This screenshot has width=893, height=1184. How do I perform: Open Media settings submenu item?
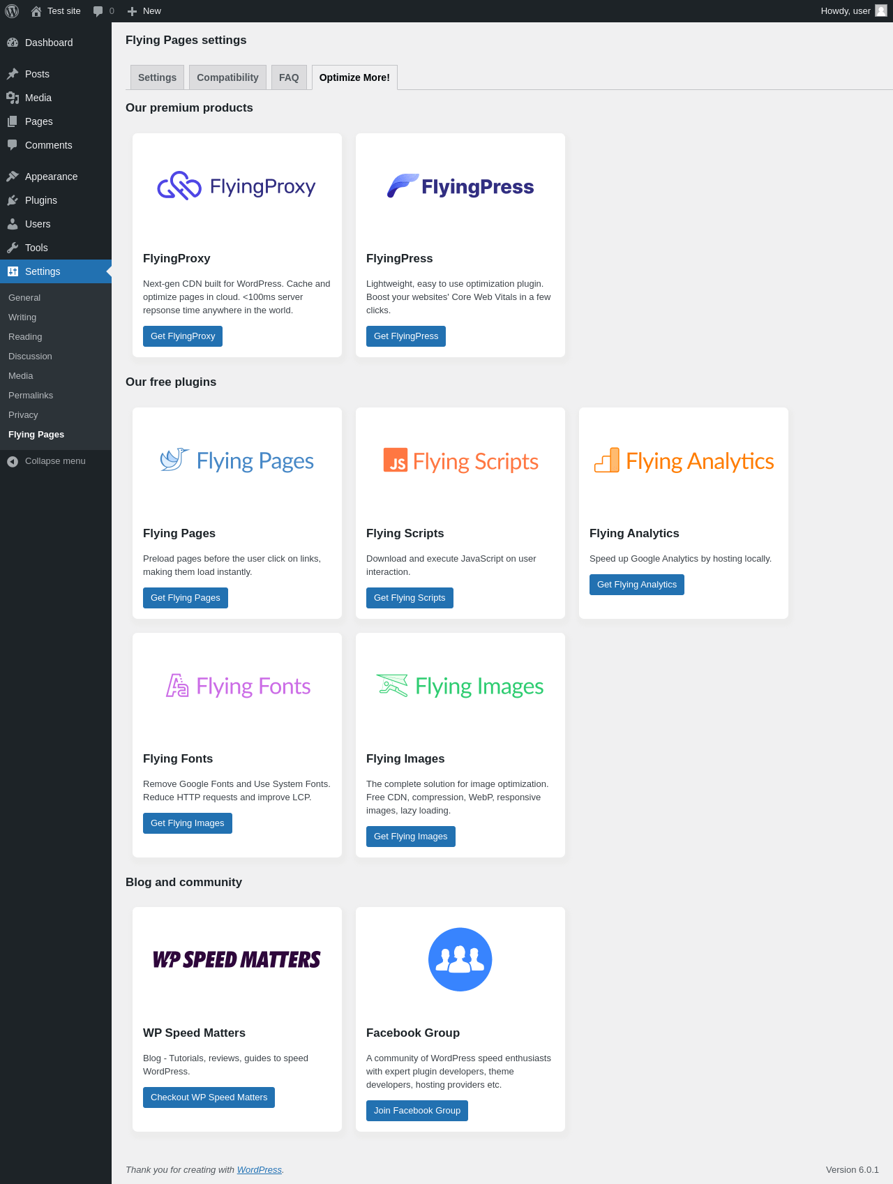pos(56,375)
